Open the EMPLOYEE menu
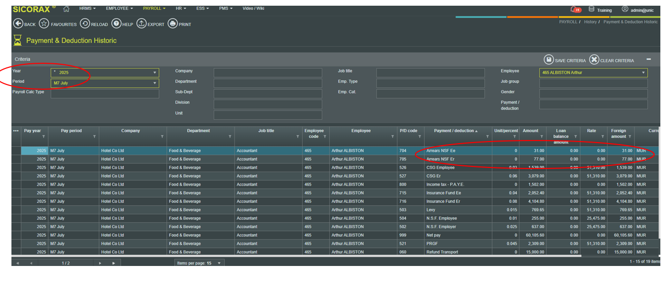This screenshot has height=281, width=664. [119, 8]
